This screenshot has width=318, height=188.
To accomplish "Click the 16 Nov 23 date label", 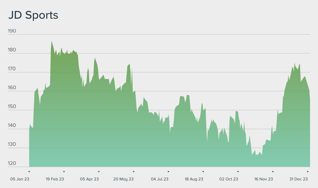I will pyautogui.click(x=264, y=179).
